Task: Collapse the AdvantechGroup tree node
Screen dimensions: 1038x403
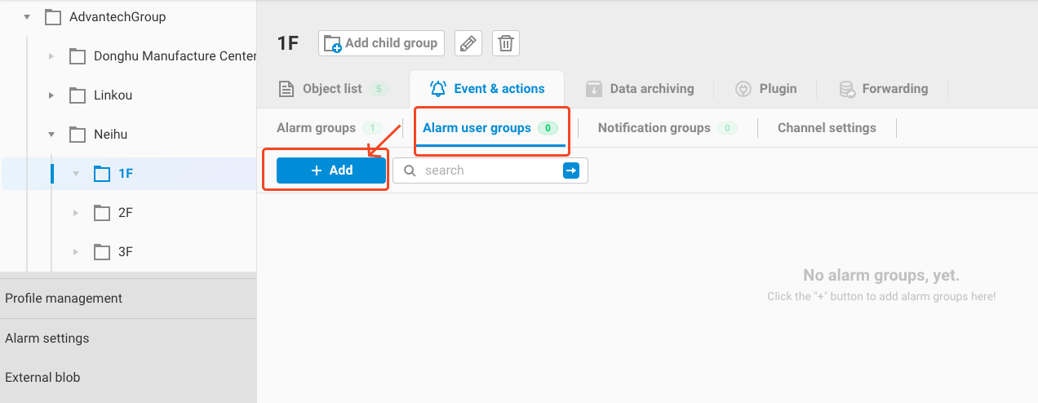Action: point(27,16)
